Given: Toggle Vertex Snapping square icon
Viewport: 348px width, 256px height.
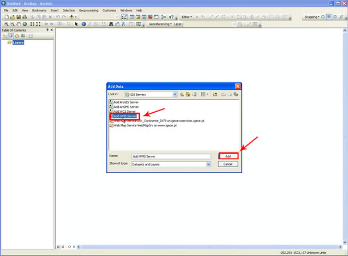Looking at the screenshot, I should pyautogui.click(x=335, y=17).
